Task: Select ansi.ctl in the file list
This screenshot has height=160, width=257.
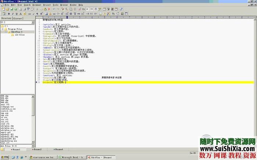Action: [5, 104]
